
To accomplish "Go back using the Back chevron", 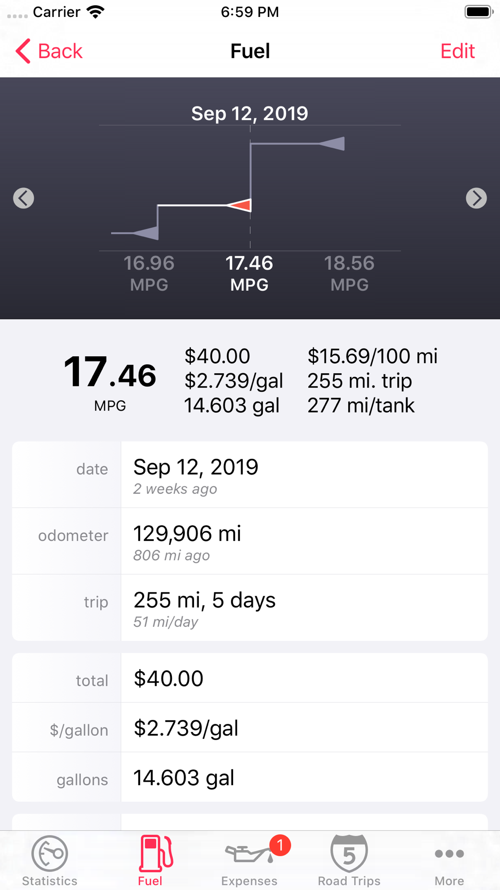I will (49, 51).
